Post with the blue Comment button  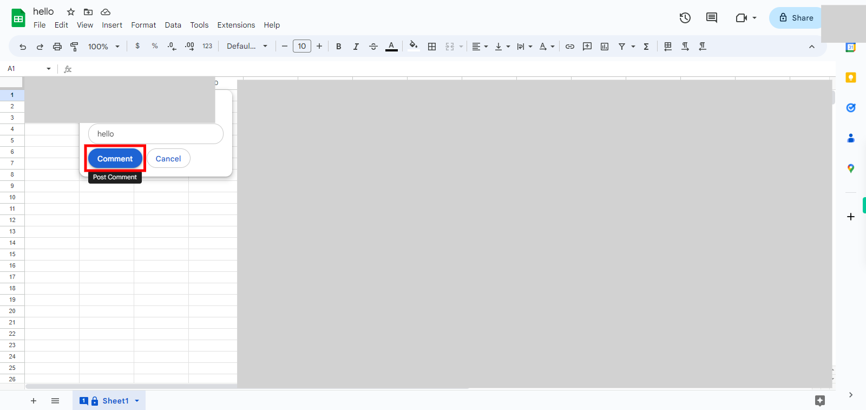[115, 159]
